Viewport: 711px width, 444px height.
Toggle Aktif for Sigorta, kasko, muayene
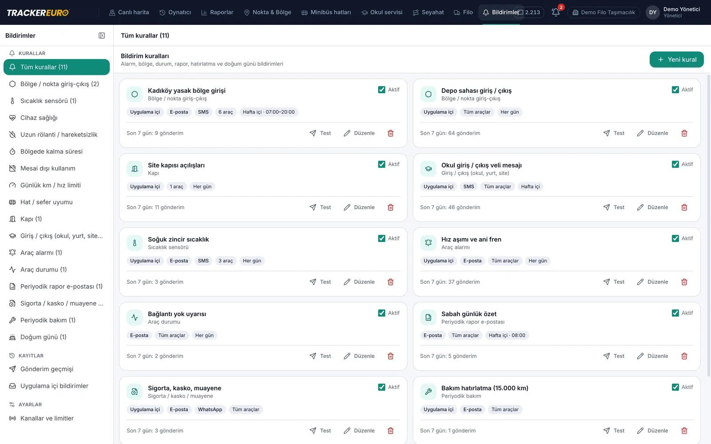[x=382, y=387]
